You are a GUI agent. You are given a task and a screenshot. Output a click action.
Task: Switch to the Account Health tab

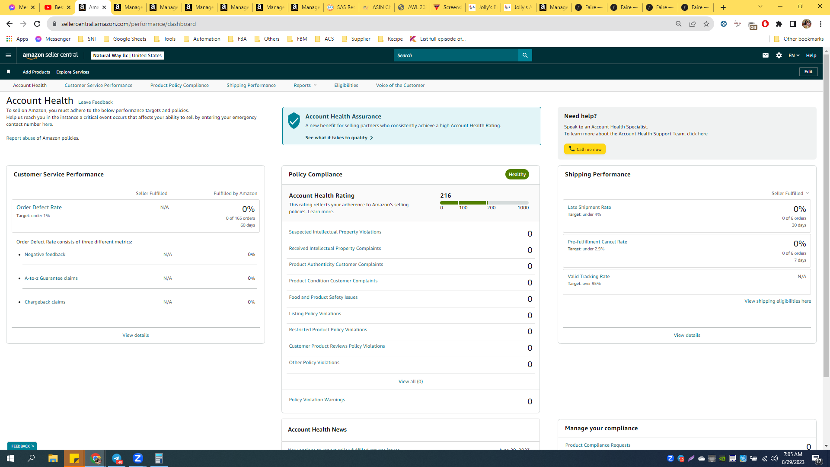[x=30, y=85]
